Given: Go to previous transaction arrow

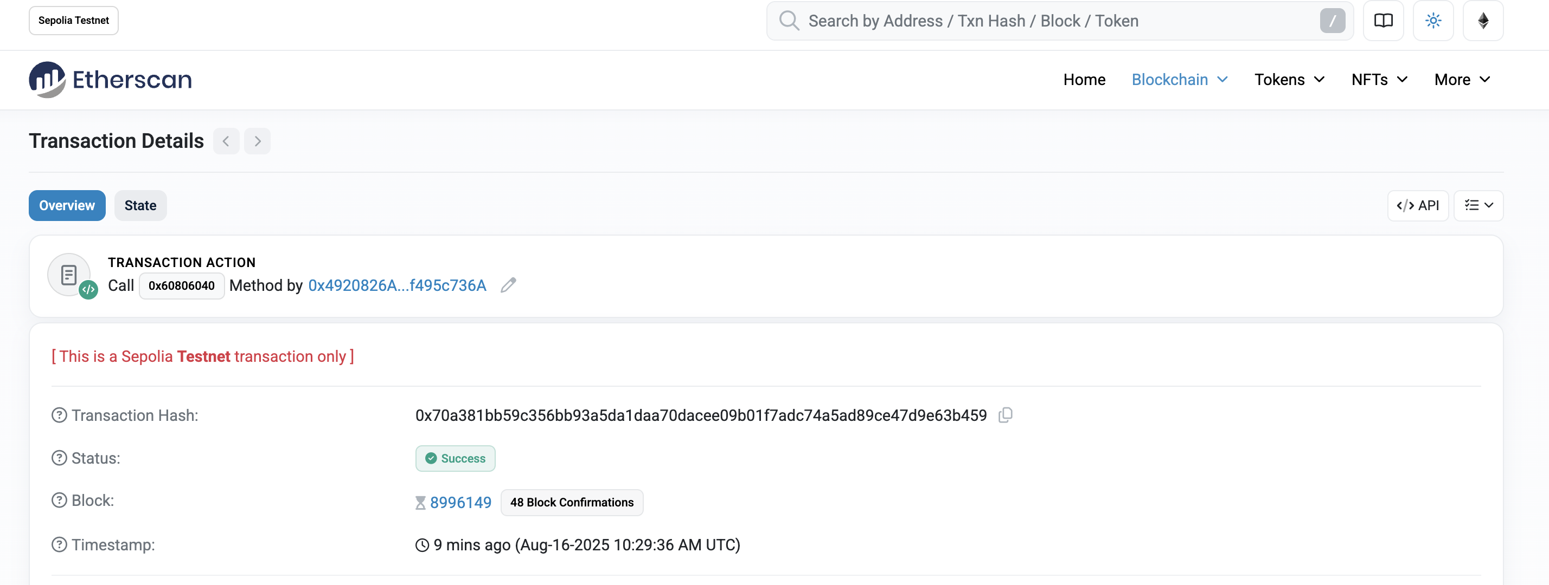Looking at the screenshot, I should click(x=226, y=141).
